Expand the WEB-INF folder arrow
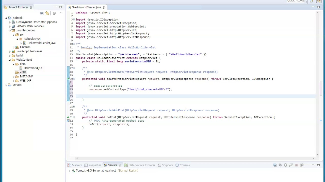This screenshot has width=325, height=182. coord(14,81)
